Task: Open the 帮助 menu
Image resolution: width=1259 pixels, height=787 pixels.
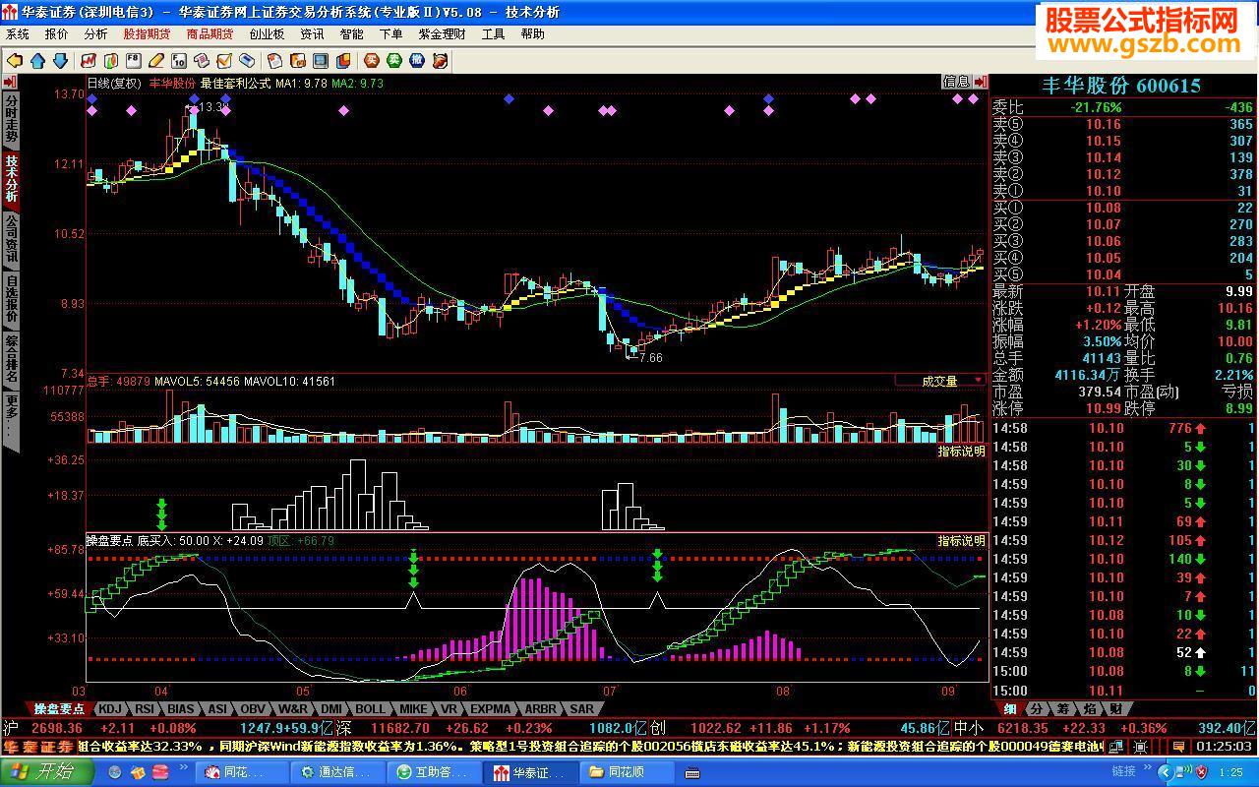Action: [x=532, y=33]
